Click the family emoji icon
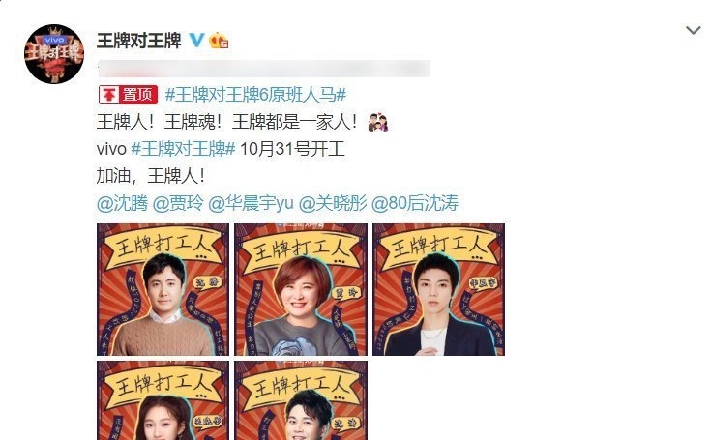The height and width of the screenshot is (440, 711). click(377, 123)
